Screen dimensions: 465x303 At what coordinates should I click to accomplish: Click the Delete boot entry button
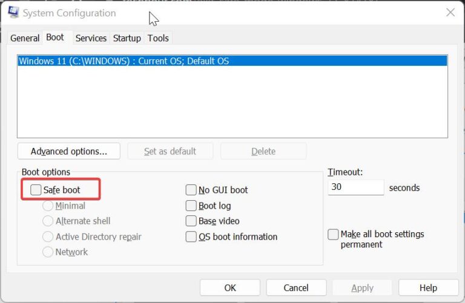click(263, 151)
